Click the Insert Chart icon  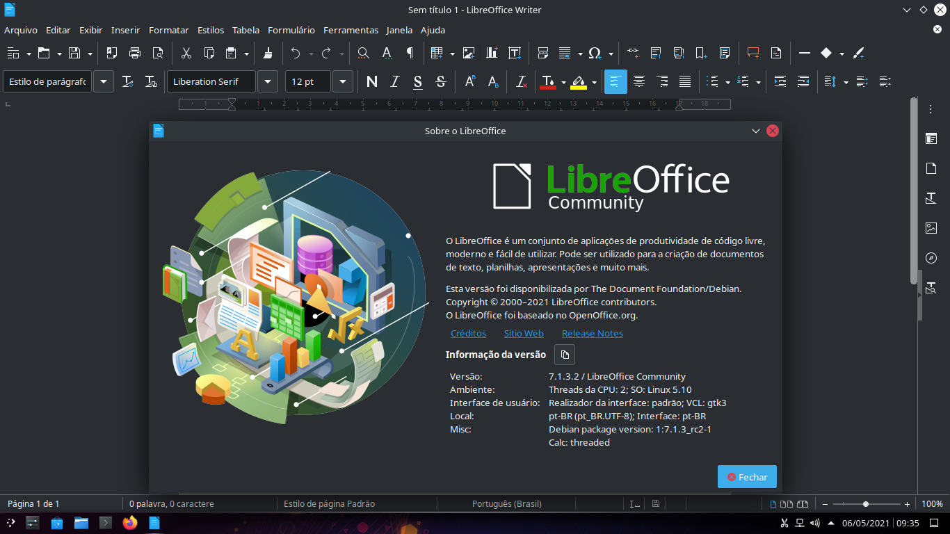(492, 53)
